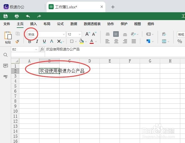Open the comments panel icon
This screenshot has width=185, height=143.
click(x=6, y=66)
